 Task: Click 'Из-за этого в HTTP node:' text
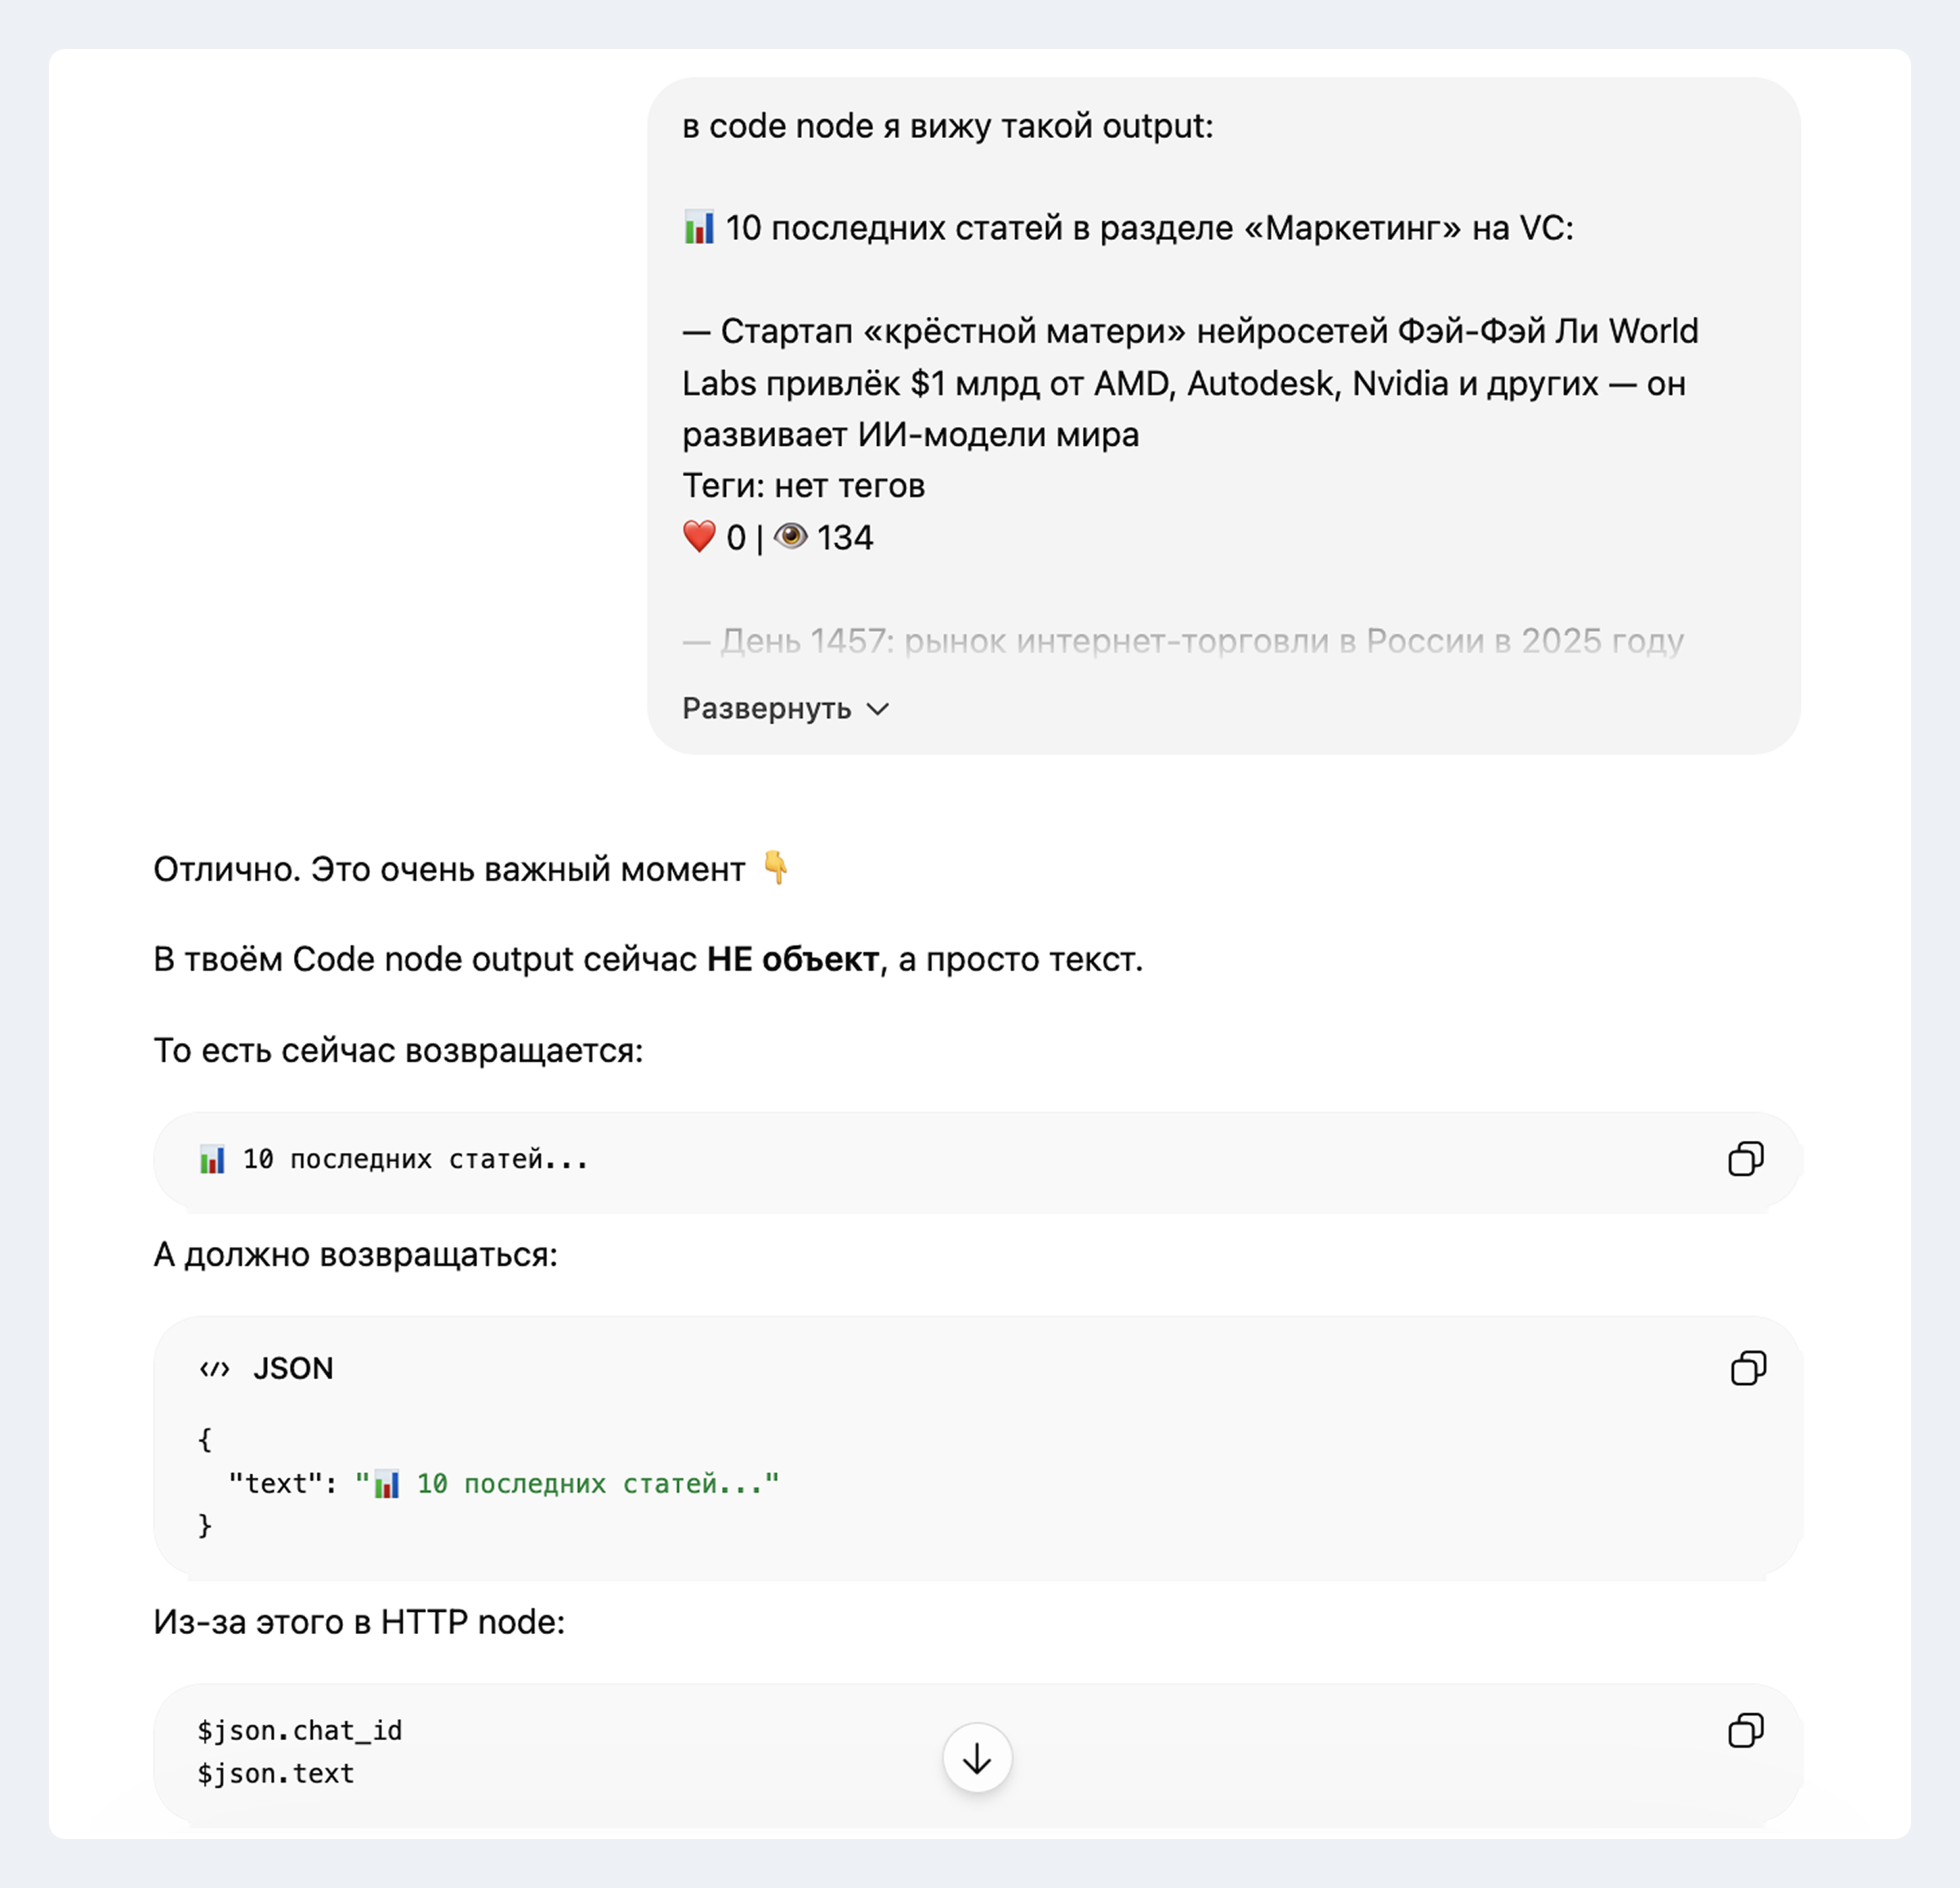(359, 1621)
